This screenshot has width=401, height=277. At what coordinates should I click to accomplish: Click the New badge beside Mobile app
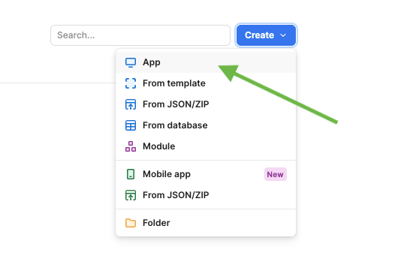point(276,174)
